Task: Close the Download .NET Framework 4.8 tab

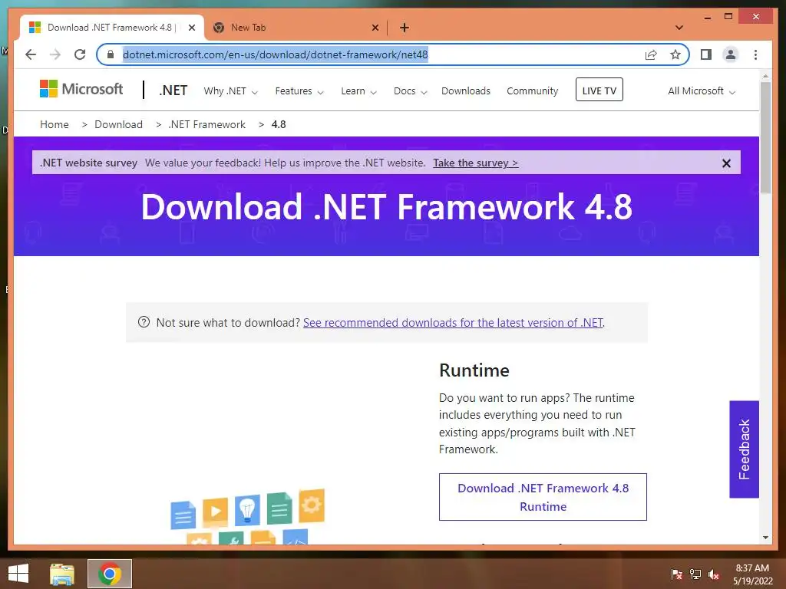Action: tap(191, 28)
